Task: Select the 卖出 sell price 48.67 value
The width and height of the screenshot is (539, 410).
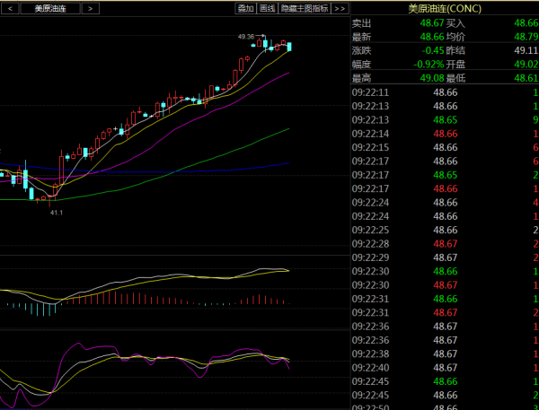Action: pyautogui.click(x=432, y=22)
